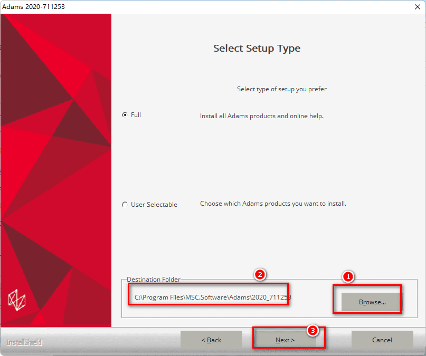The height and width of the screenshot is (356, 426).
Task: Click the Browse... button
Action: tap(372, 302)
